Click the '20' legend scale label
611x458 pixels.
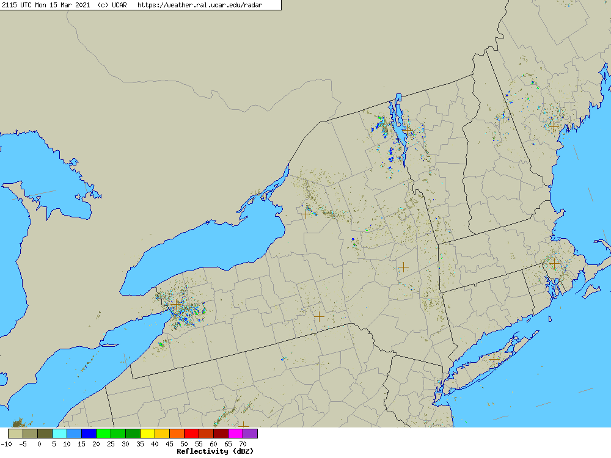point(97,444)
